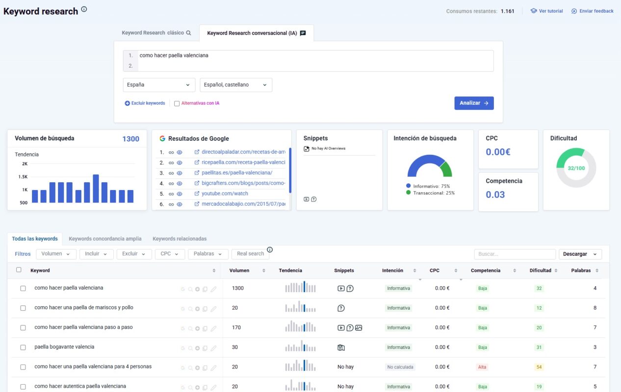
Task: Click Google icon in 'como hacer paella valenciana' row
Action: 183,289
